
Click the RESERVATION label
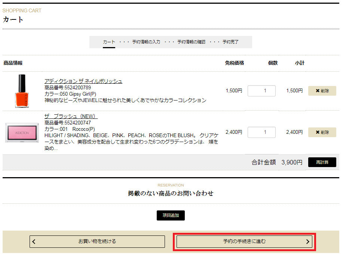171,185
